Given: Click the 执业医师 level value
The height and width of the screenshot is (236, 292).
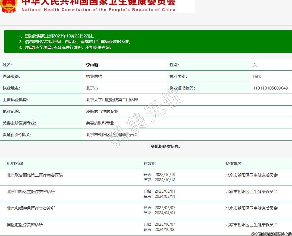Looking at the screenshot, I should pyautogui.click(x=94, y=76).
